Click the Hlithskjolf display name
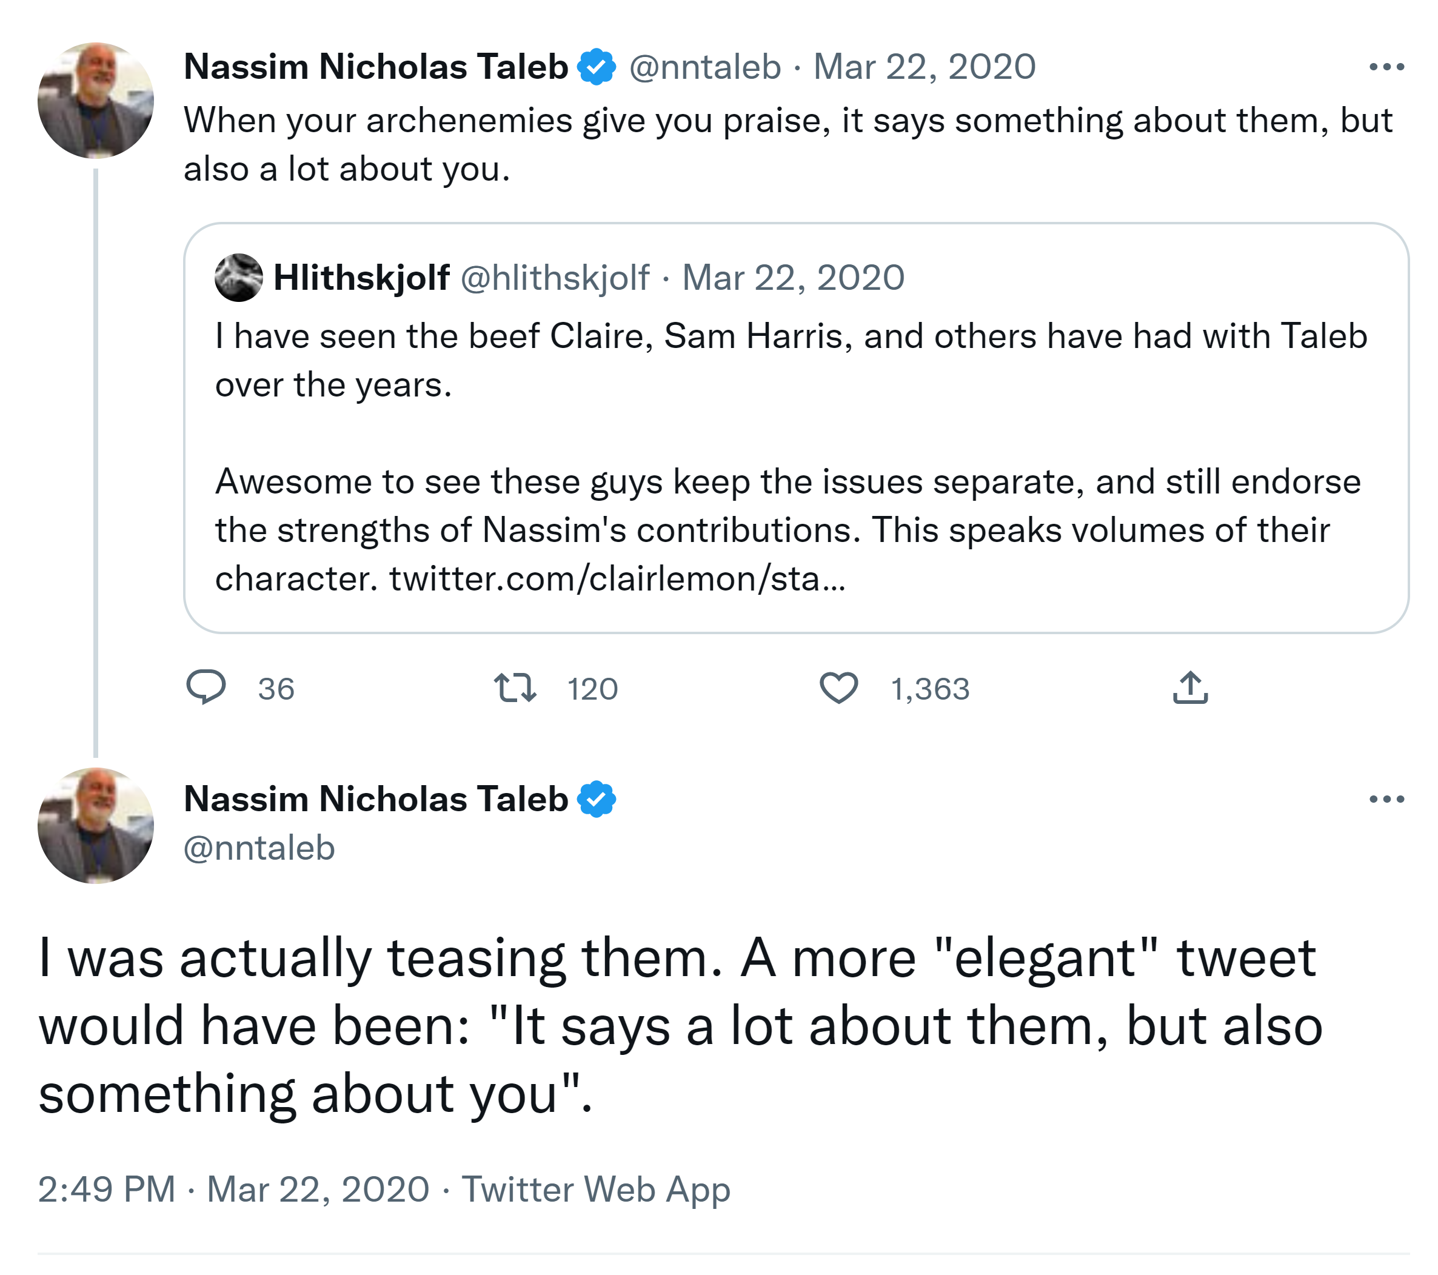 tap(361, 277)
